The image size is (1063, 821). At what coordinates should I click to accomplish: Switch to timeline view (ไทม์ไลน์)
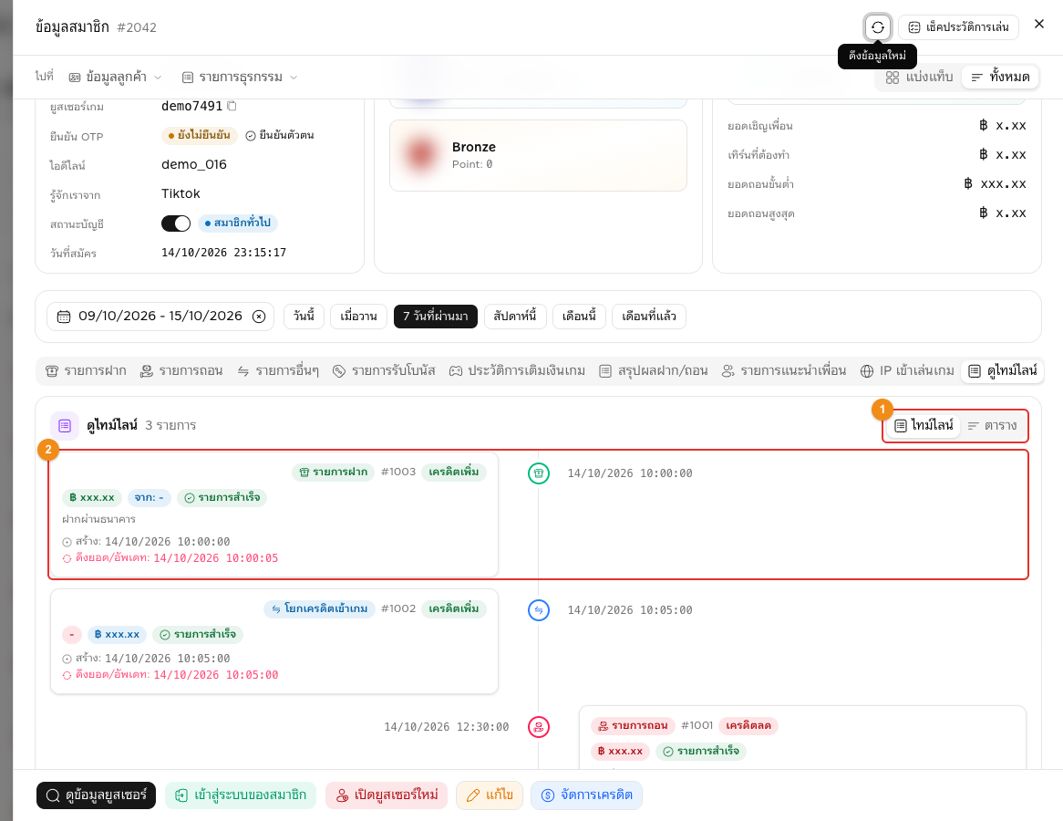[924, 425]
